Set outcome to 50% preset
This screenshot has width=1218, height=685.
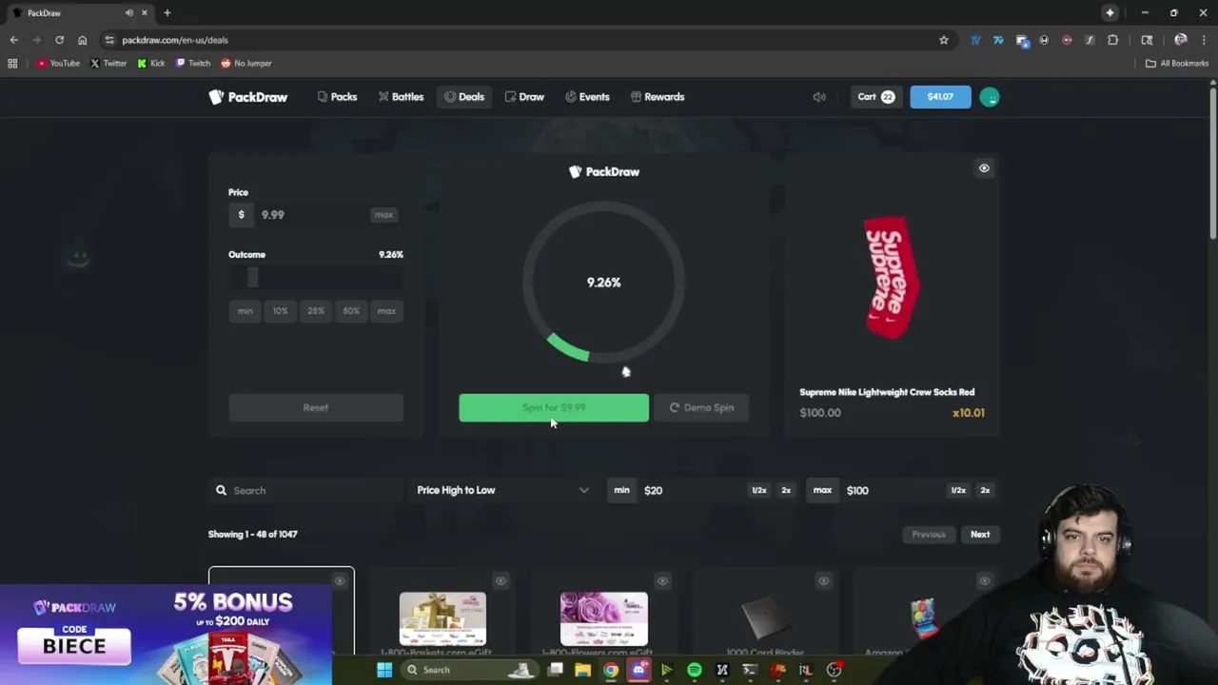pos(351,311)
